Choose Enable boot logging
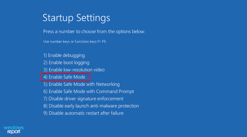 coord(66,62)
